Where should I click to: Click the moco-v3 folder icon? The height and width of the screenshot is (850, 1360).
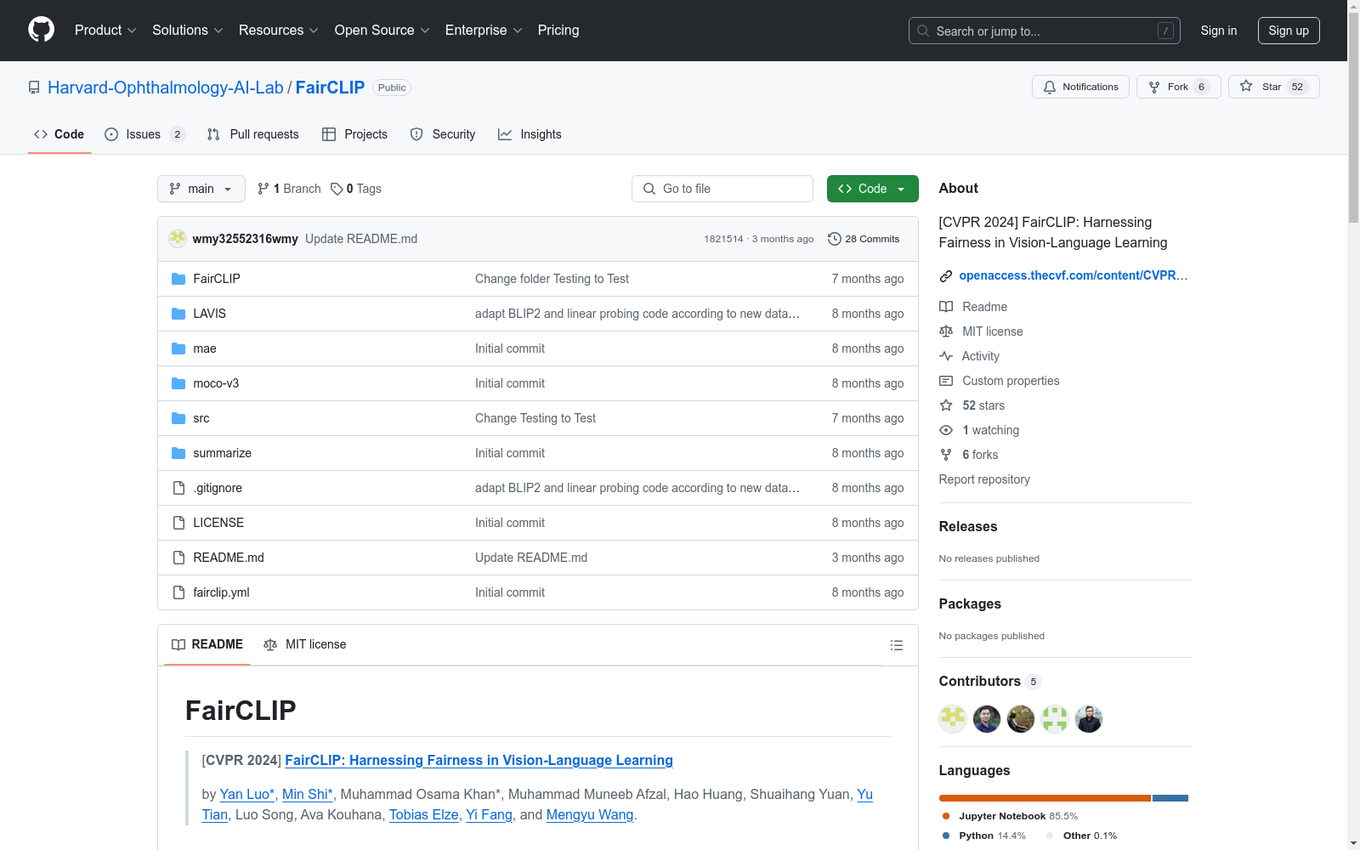178,383
